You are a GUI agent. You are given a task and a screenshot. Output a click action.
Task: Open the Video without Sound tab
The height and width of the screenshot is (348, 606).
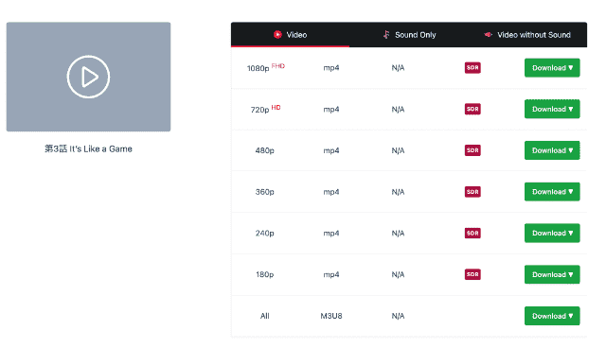click(x=527, y=35)
